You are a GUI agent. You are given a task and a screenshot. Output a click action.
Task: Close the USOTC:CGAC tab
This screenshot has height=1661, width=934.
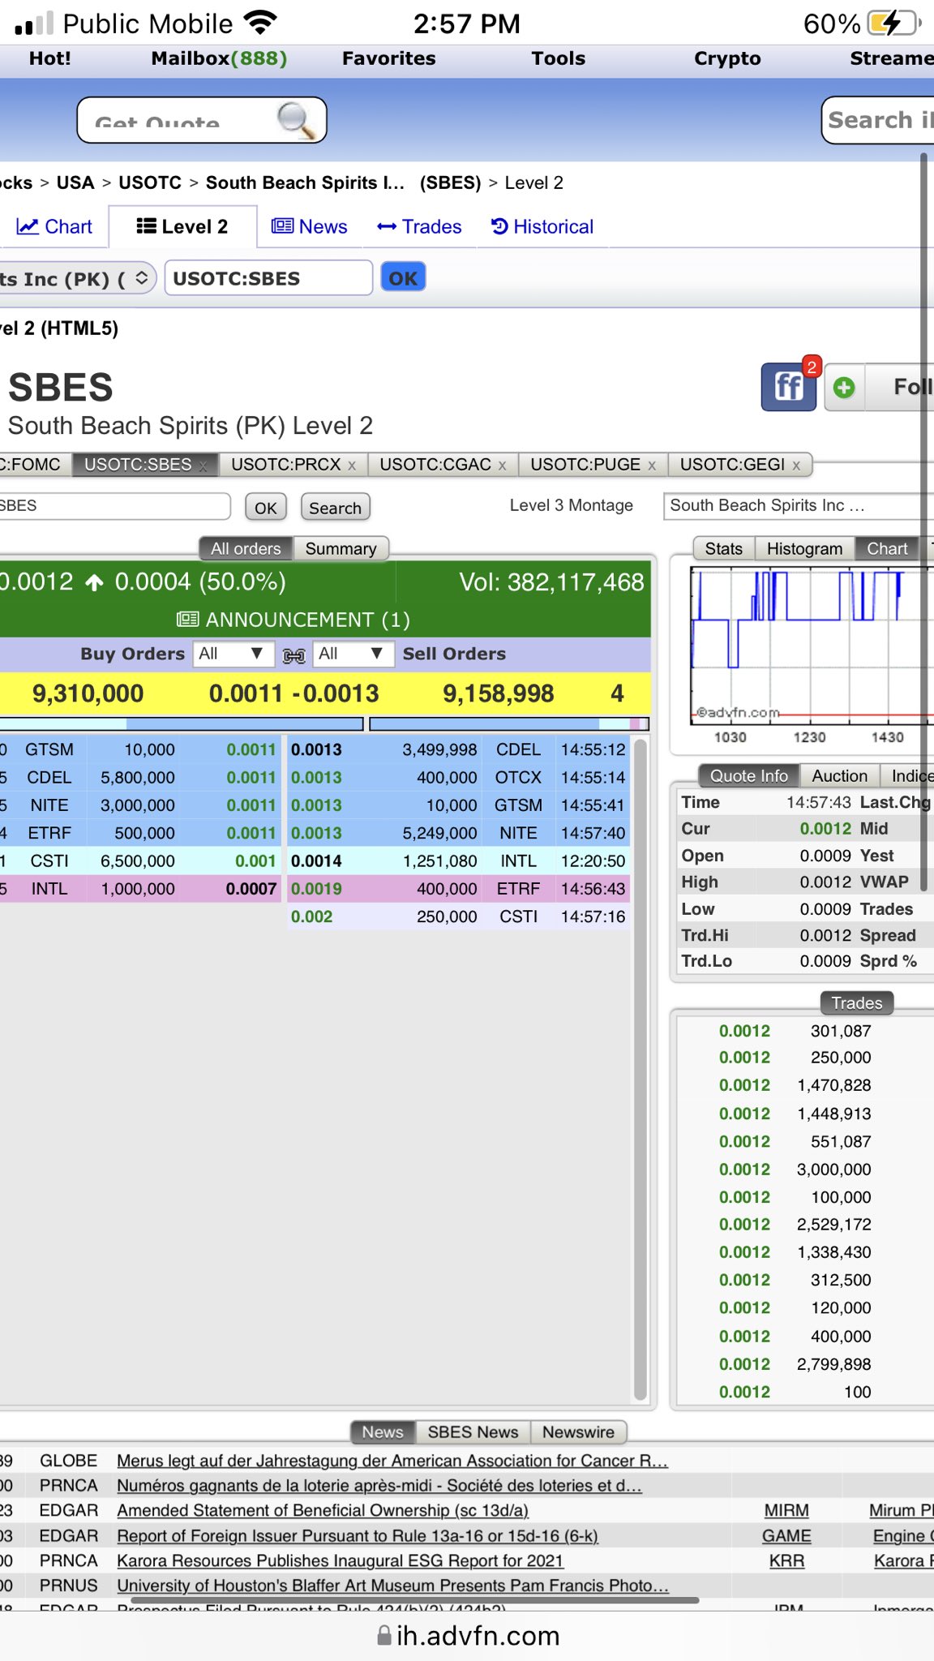point(503,466)
